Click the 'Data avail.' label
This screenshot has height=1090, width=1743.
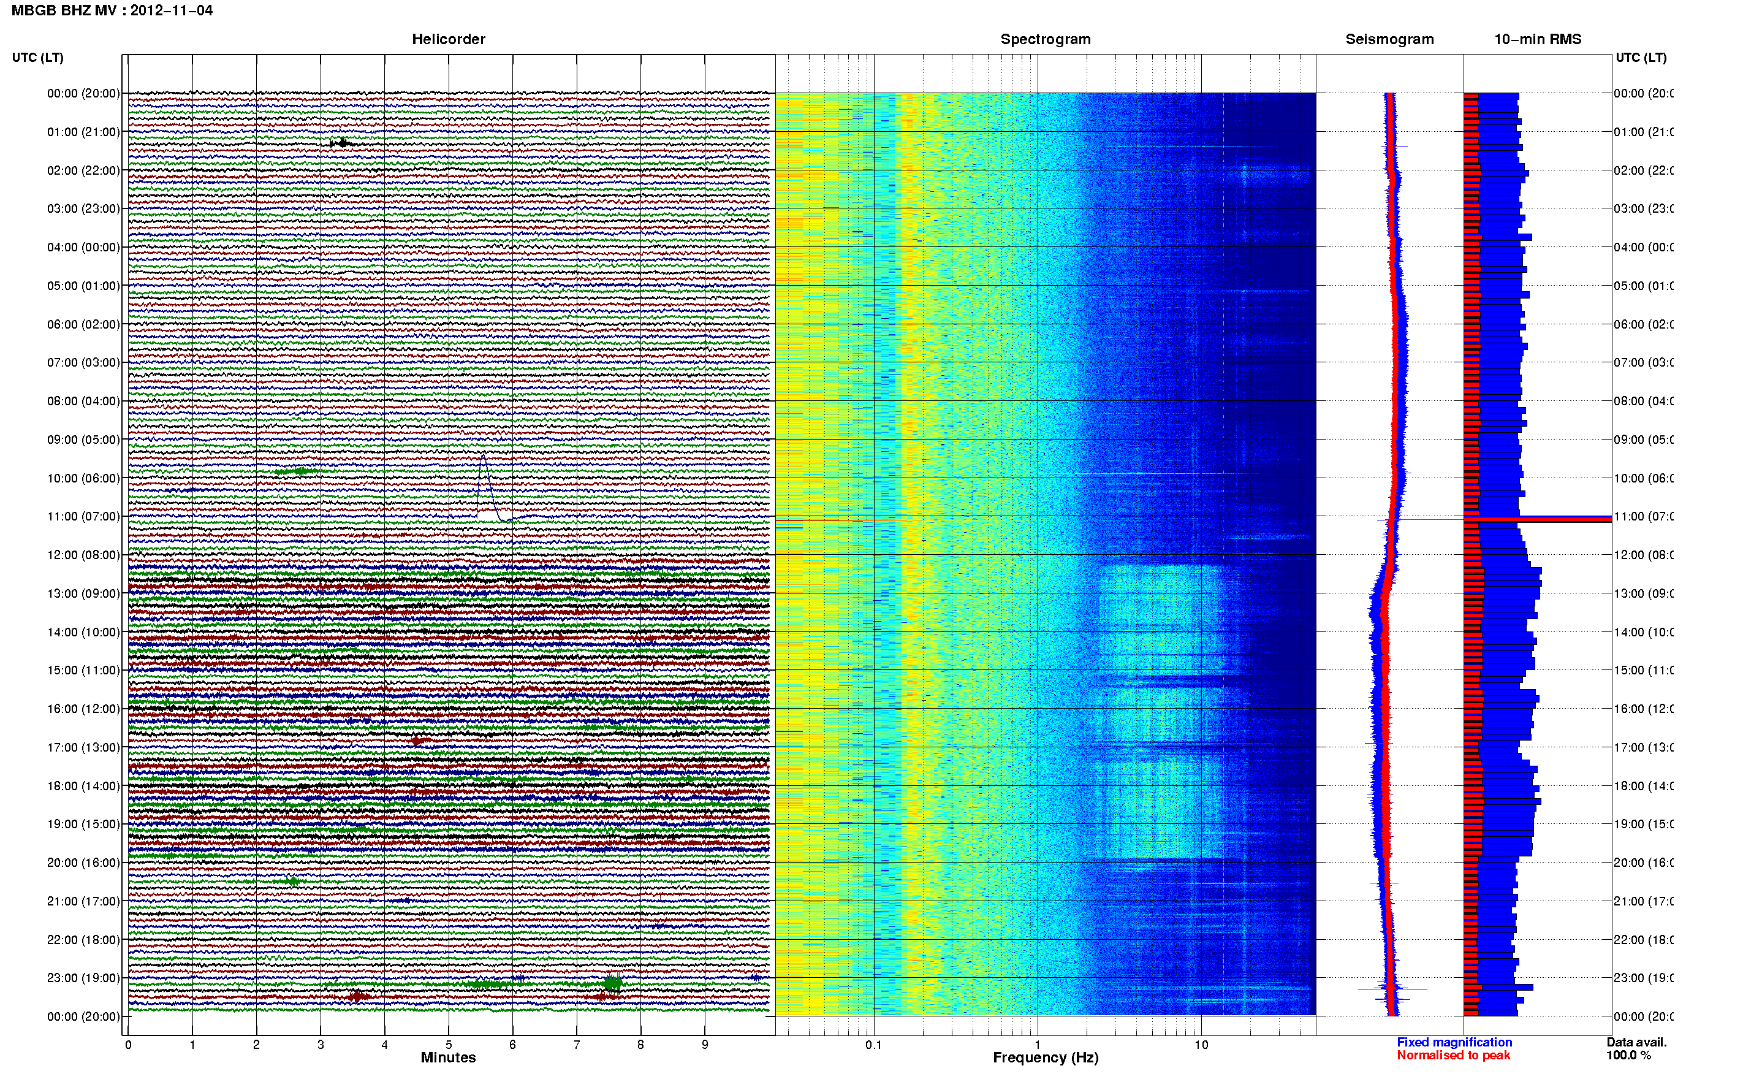pyautogui.click(x=1636, y=1042)
